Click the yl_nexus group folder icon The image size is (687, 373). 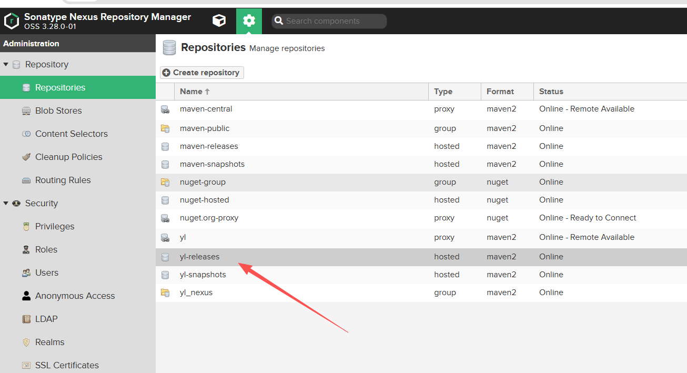pyautogui.click(x=165, y=293)
